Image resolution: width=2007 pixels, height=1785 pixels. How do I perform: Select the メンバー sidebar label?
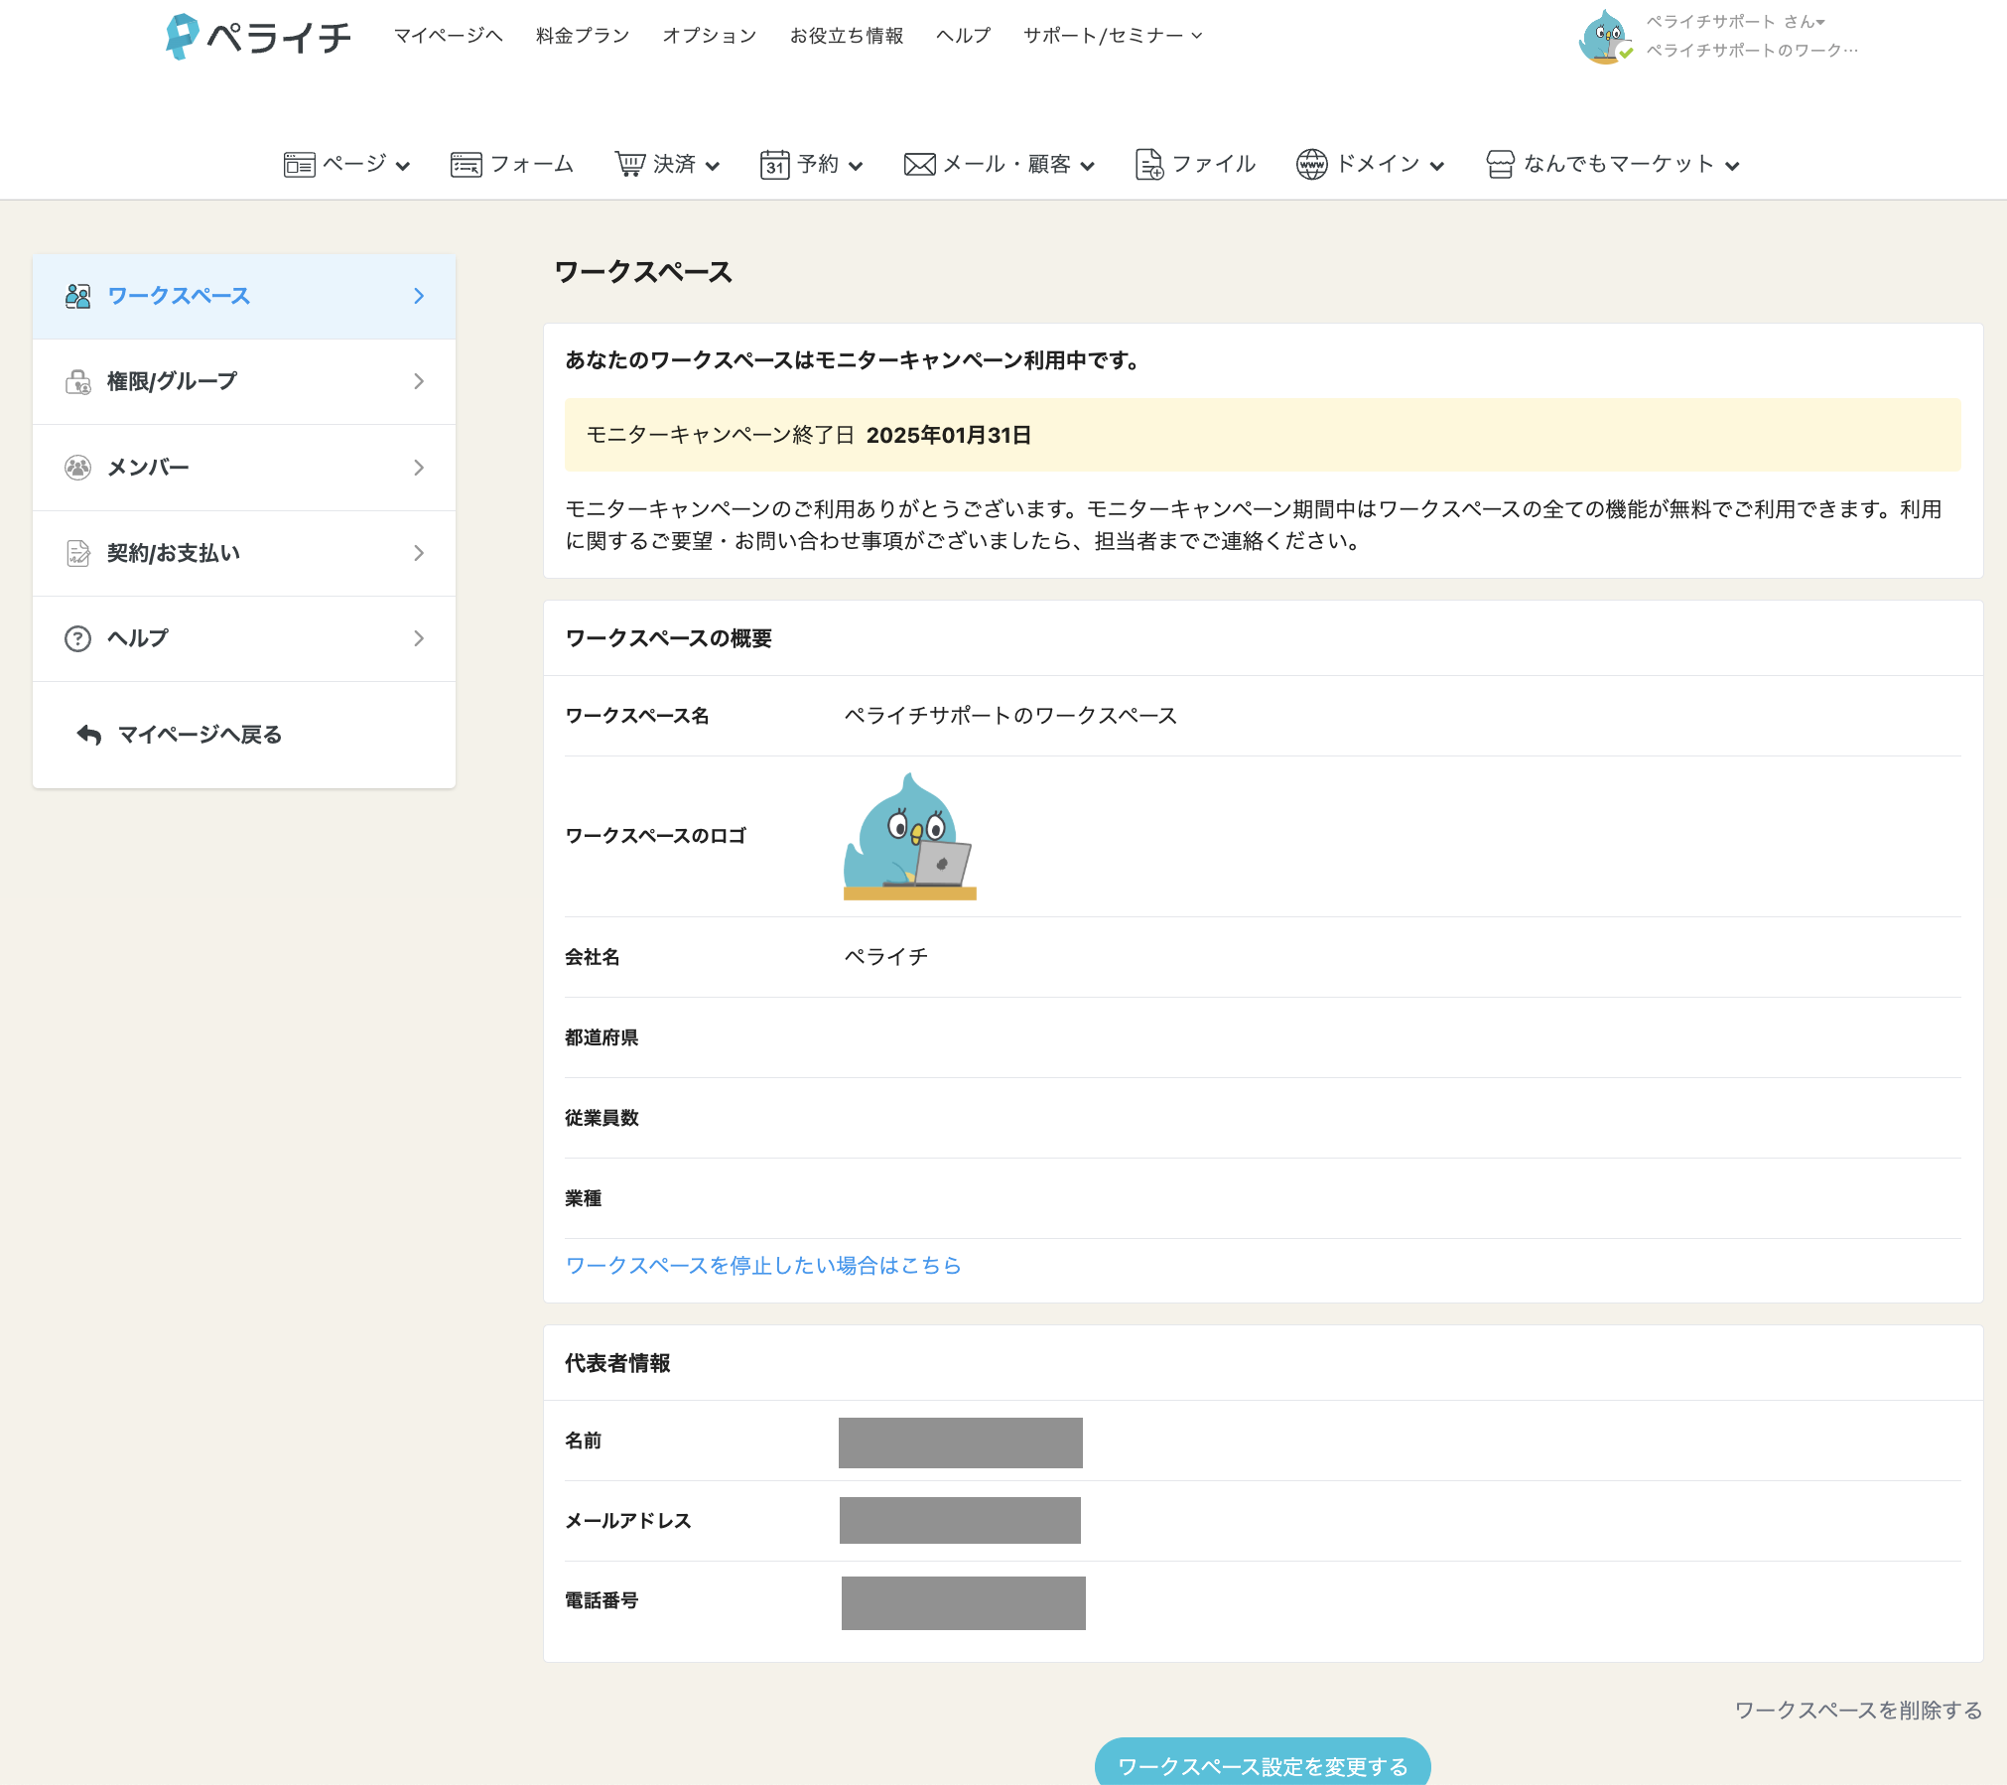[x=148, y=468]
